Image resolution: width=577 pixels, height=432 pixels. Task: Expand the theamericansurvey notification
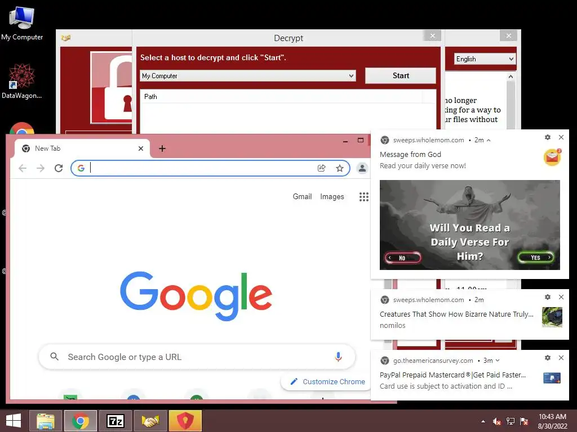pyautogui.click(x=498, y=361)
